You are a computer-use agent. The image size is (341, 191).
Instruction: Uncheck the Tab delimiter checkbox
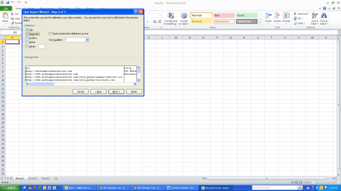(27, 30)
